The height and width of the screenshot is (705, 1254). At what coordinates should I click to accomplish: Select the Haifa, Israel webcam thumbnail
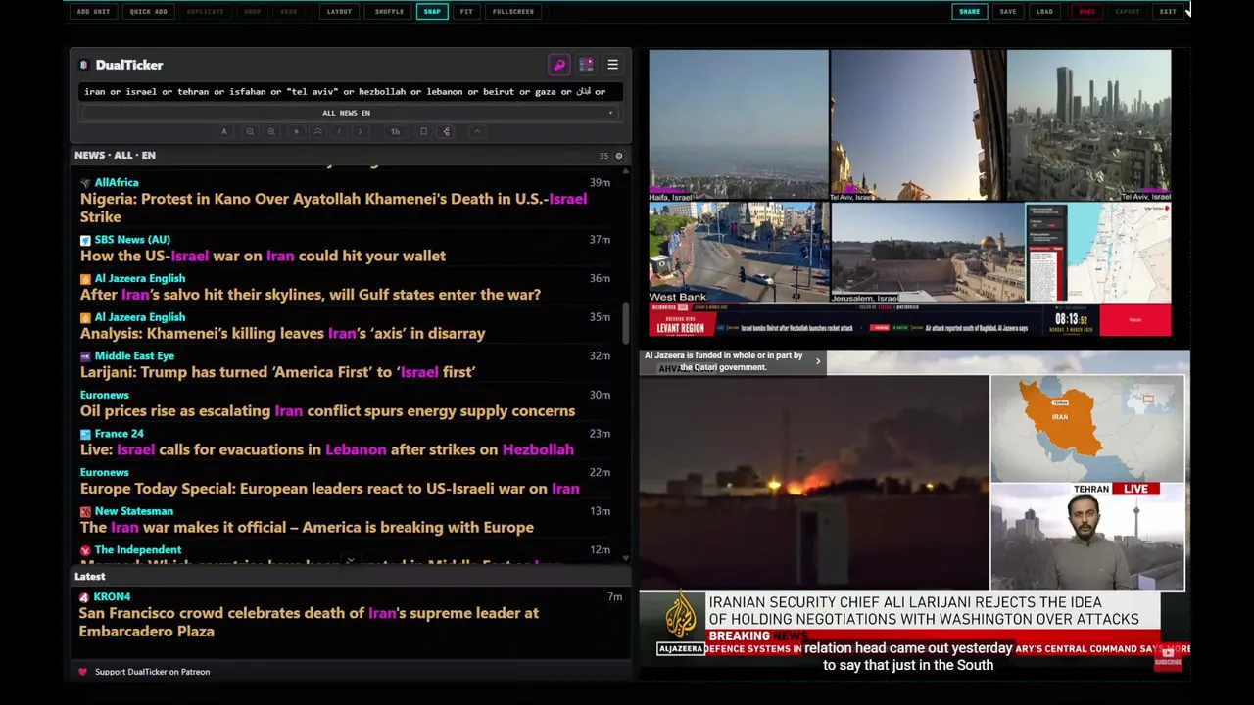[739, 125]
